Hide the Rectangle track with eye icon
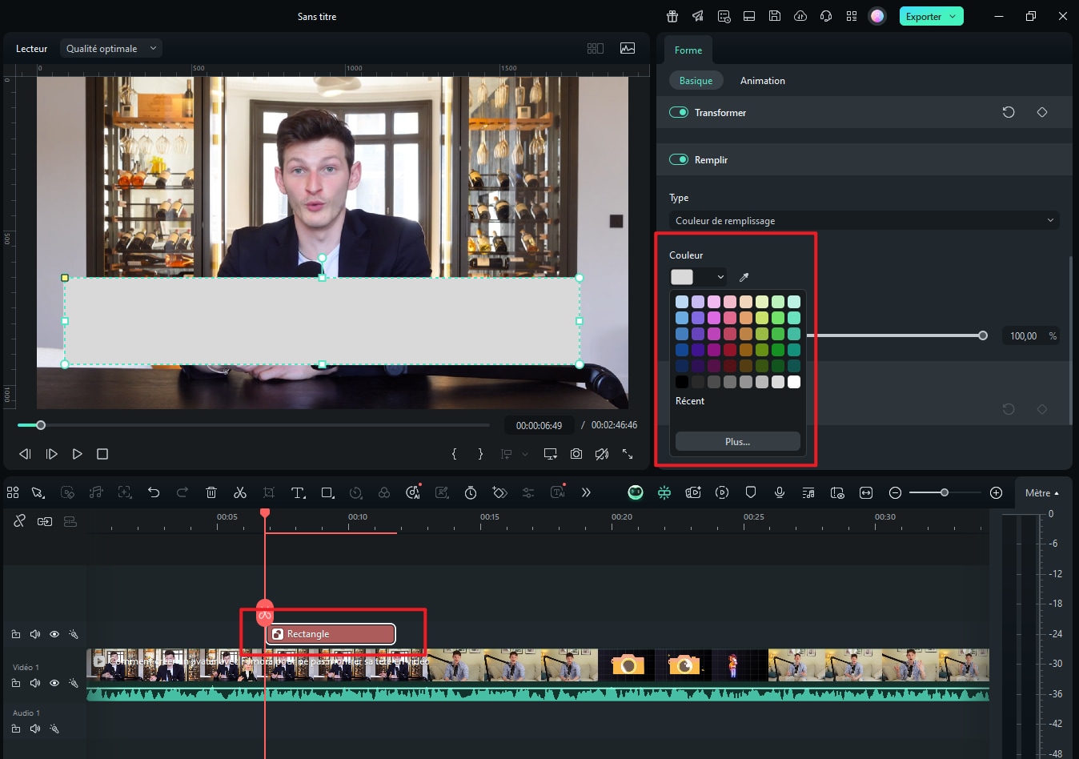The height and width of the screenshot is (759, 1079). 54,634
